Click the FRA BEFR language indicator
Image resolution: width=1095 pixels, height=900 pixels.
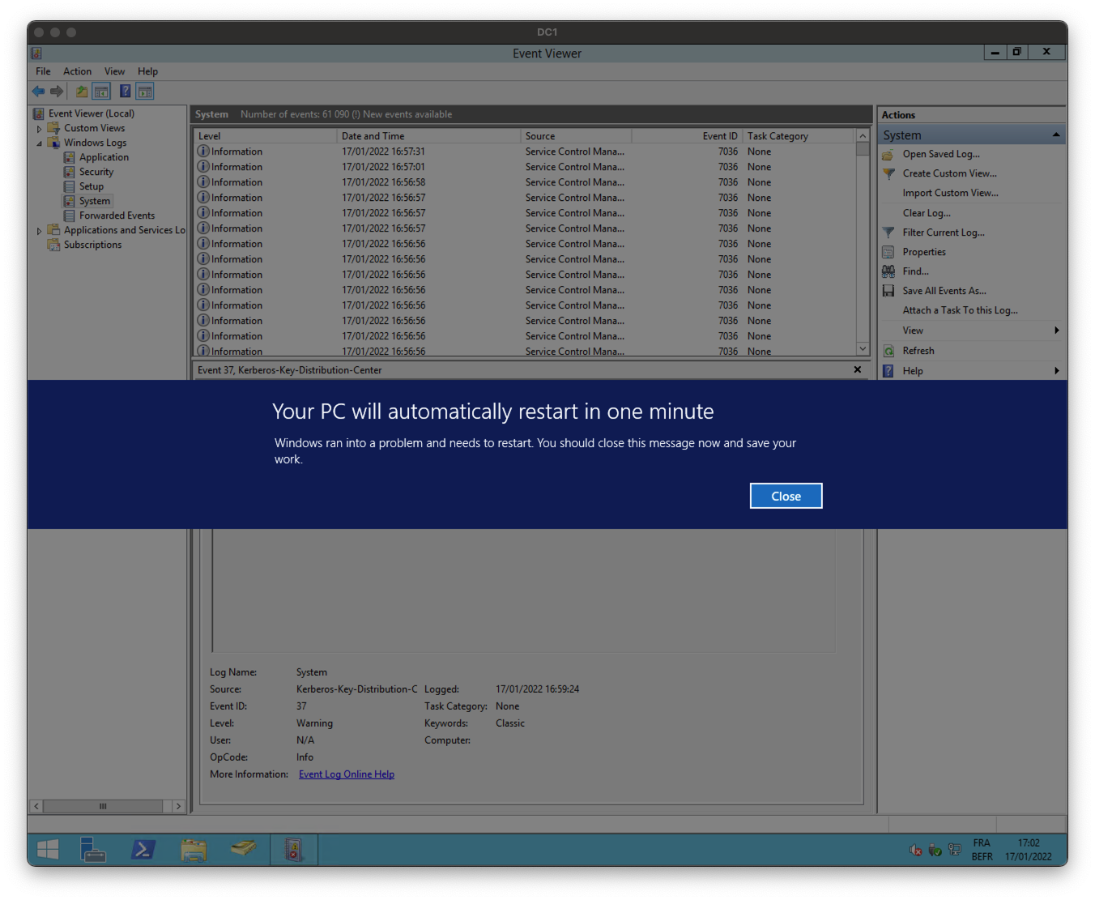point(982,850)
